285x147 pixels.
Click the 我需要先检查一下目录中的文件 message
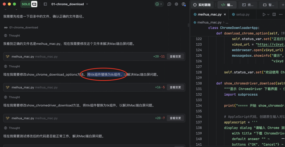click(44, 17)
